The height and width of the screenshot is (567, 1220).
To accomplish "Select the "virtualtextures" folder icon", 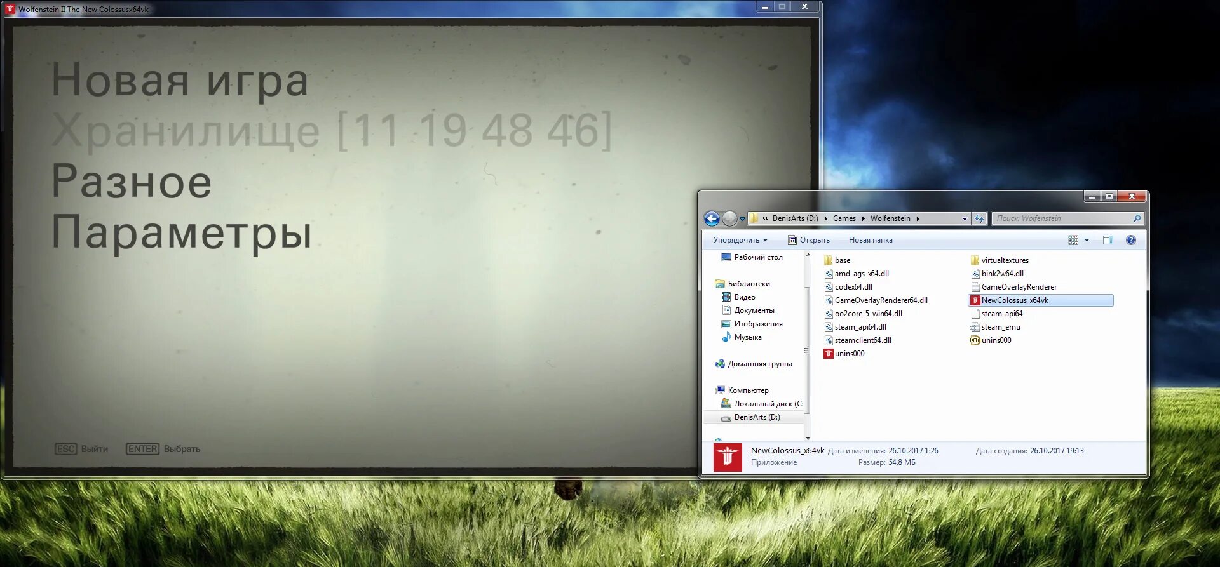I will (975, 260).
